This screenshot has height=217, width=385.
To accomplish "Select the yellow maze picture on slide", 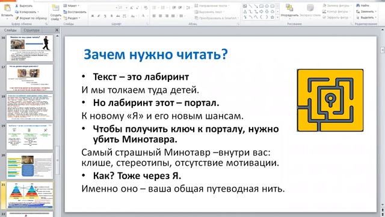I will click(330, 100).
